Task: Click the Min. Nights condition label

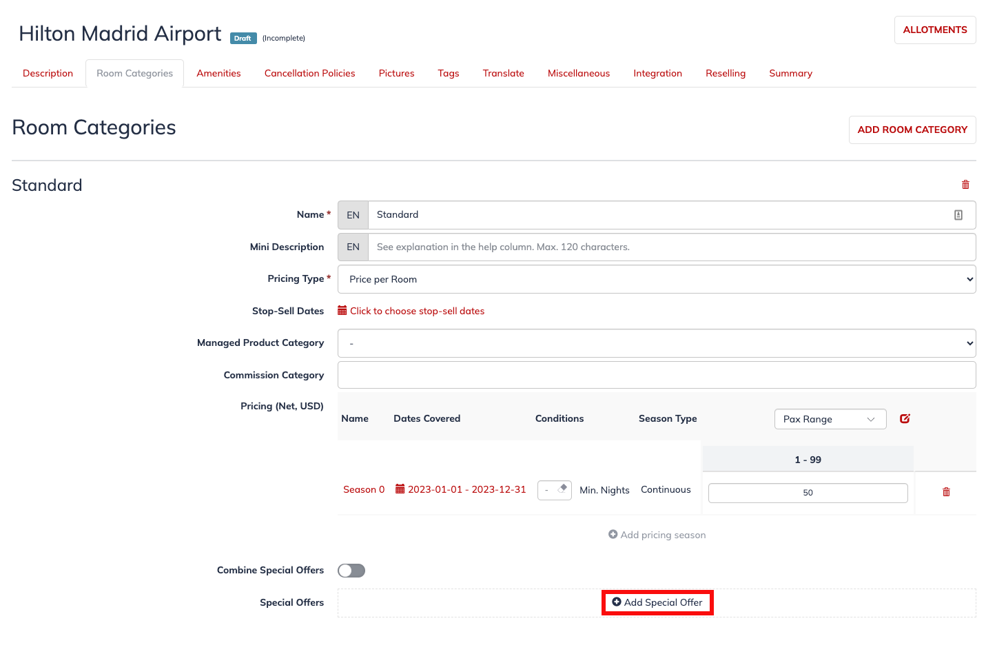Action: point(604,490)
